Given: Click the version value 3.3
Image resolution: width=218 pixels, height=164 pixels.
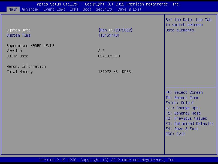Looking at the screenshot, I should tap(101, 51).
